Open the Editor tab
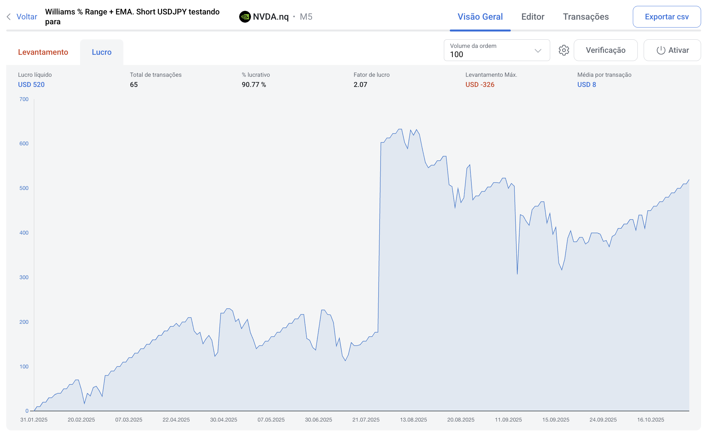This screenshot has width=706, height=435. coord(533,17)
